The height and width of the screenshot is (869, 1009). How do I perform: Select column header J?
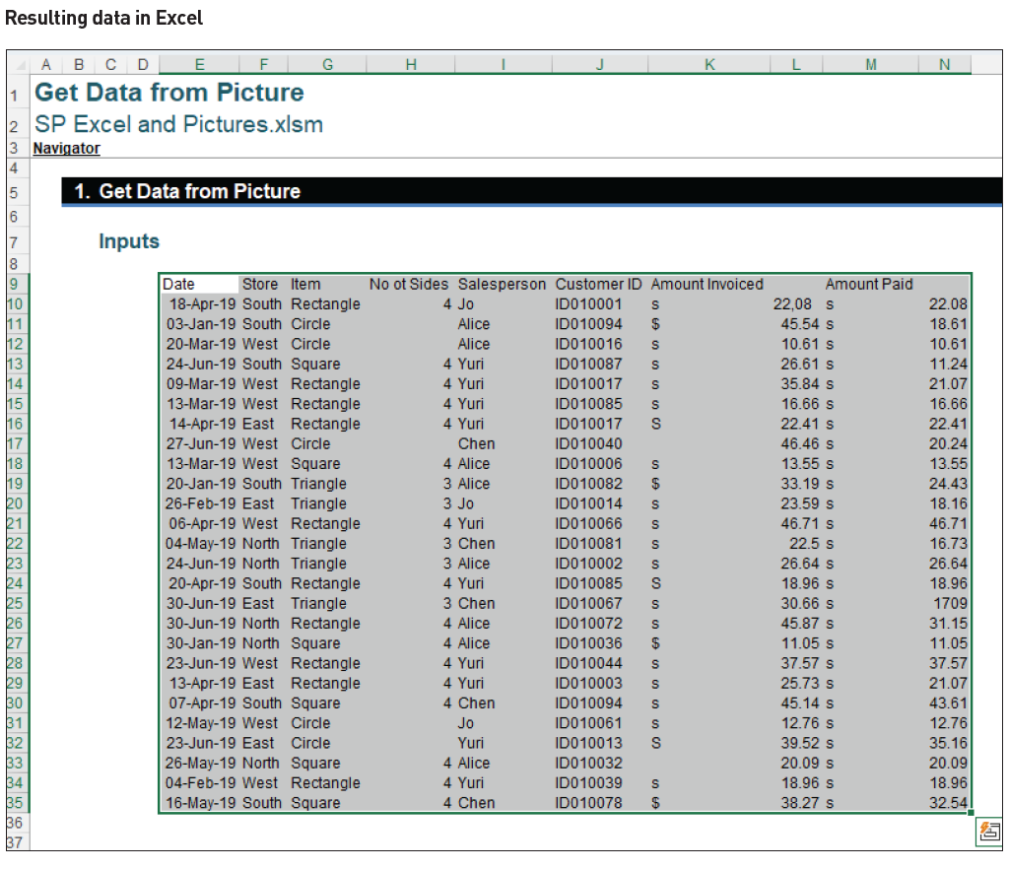tap(599, 64)
